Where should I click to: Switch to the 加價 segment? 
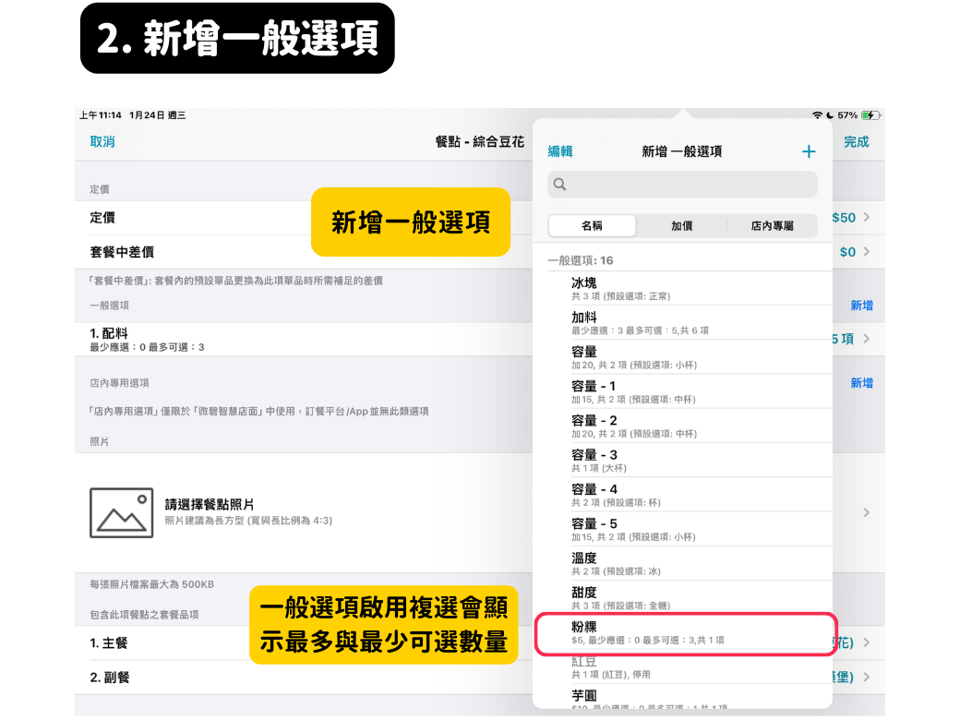pyautogui.click(x=681, y=226)
